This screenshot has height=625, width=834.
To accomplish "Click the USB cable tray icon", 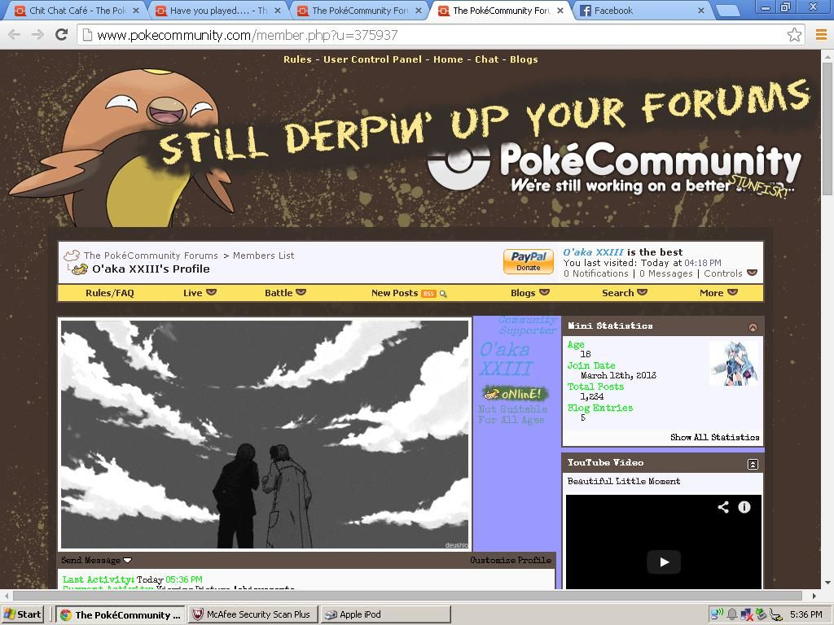I will [775, 615].
